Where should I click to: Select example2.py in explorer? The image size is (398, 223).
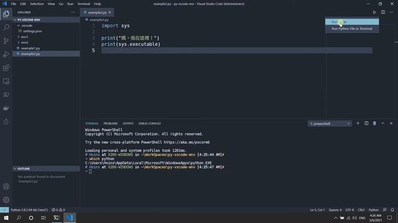(46, 54)
